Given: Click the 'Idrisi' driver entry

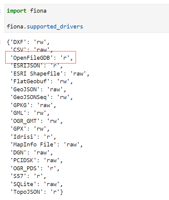Looking at the screenshot, I should click(x=33, y=137).
